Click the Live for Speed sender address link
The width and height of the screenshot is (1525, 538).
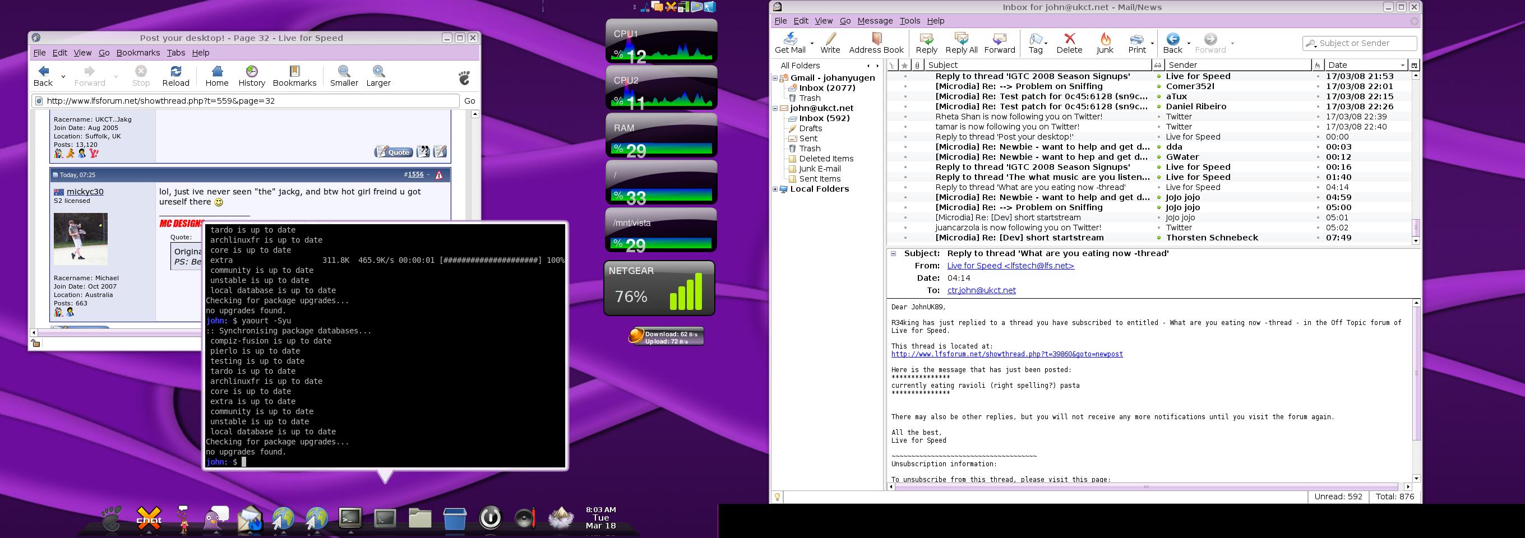click(x=1010, y=266)
